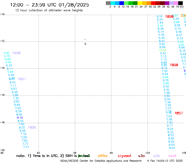Click the wave height value '7.77'
The width and height of the screenshot is (186, 163).
25,144
